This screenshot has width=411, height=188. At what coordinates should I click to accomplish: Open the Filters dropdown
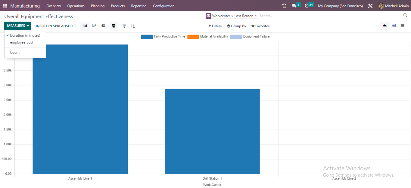coord(215,26)
